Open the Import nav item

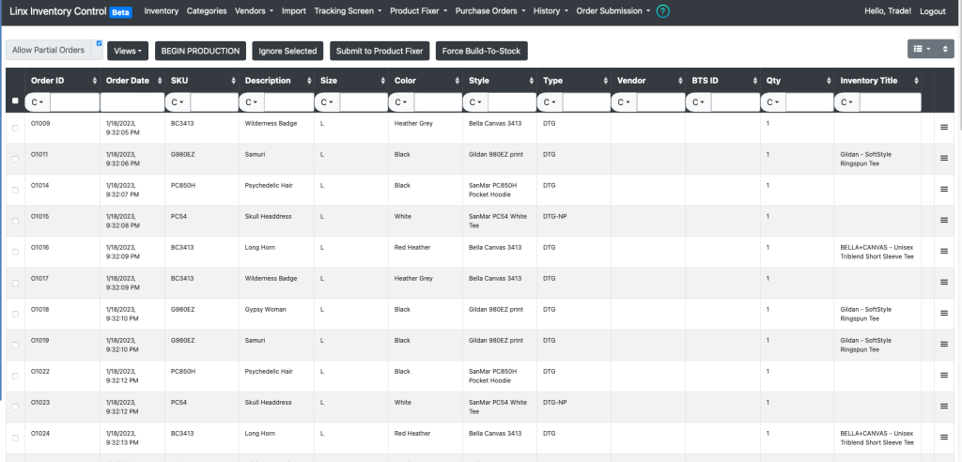pos(294,11)
